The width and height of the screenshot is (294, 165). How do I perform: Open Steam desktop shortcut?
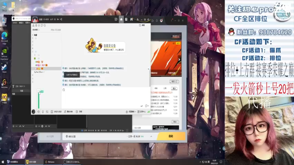[4, 69]
